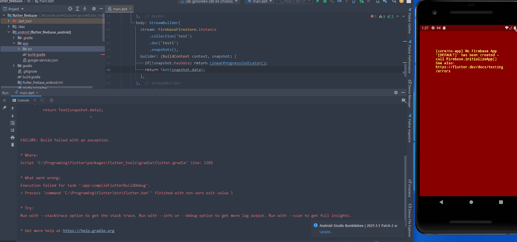Click the pin tab icon in Run panel

pyautogui.click(x=4, y=108)
